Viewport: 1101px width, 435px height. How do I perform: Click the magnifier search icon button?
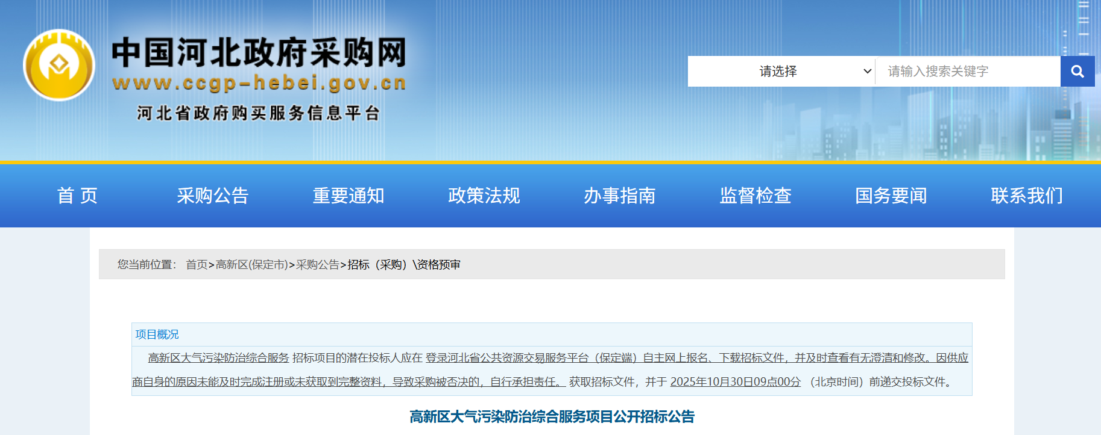tap(1077, 72)
